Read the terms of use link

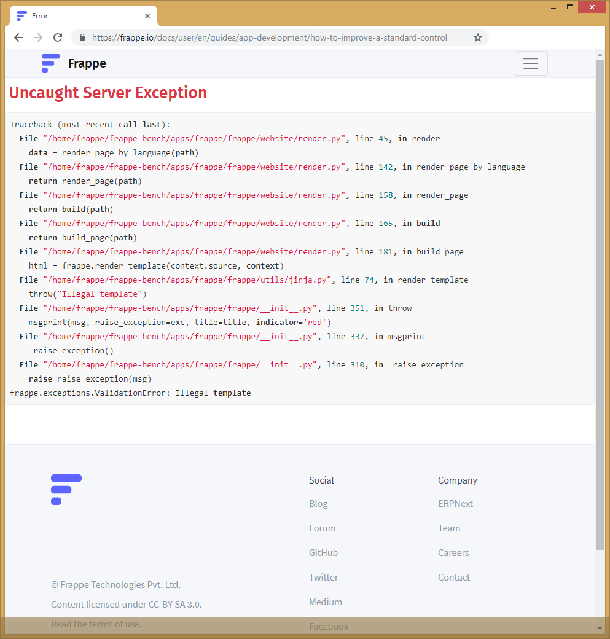96,624
